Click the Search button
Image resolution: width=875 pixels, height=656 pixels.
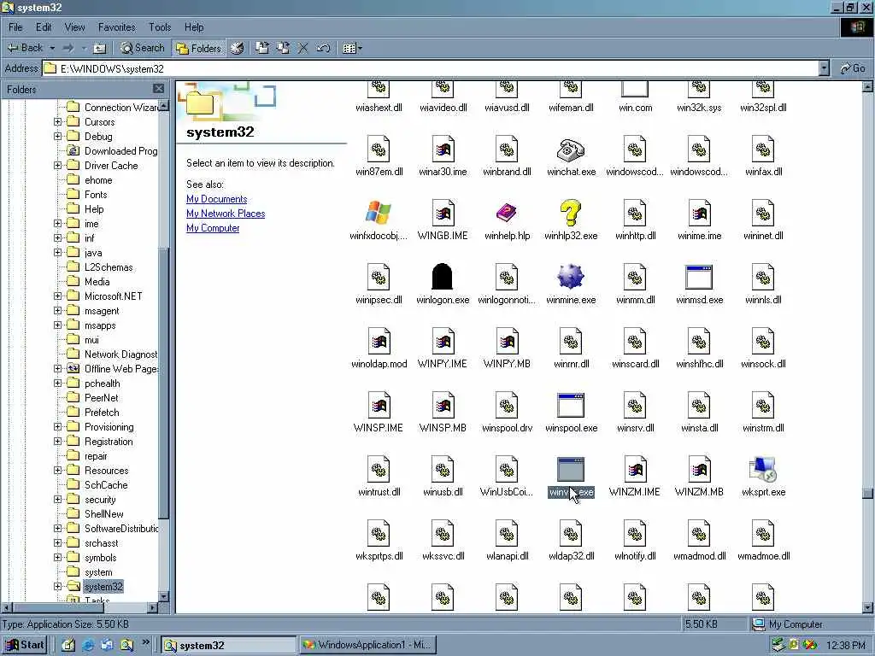(143, 49)
